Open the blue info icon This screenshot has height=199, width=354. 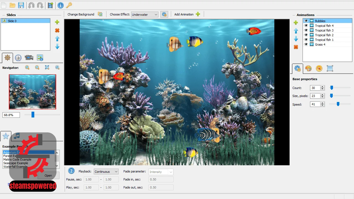point(60,5)
